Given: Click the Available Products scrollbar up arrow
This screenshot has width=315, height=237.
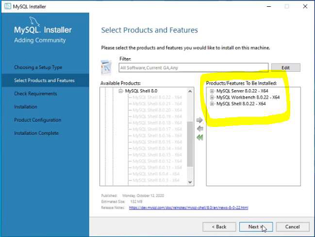Looking at the screenshot, I should pyautogui.click(x=190, y=91).
